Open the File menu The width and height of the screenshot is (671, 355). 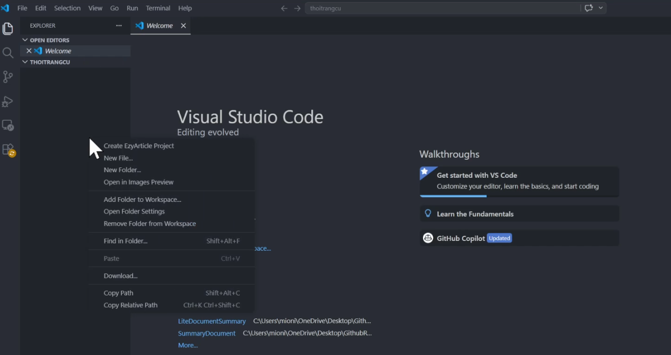(x=23, y=8)
